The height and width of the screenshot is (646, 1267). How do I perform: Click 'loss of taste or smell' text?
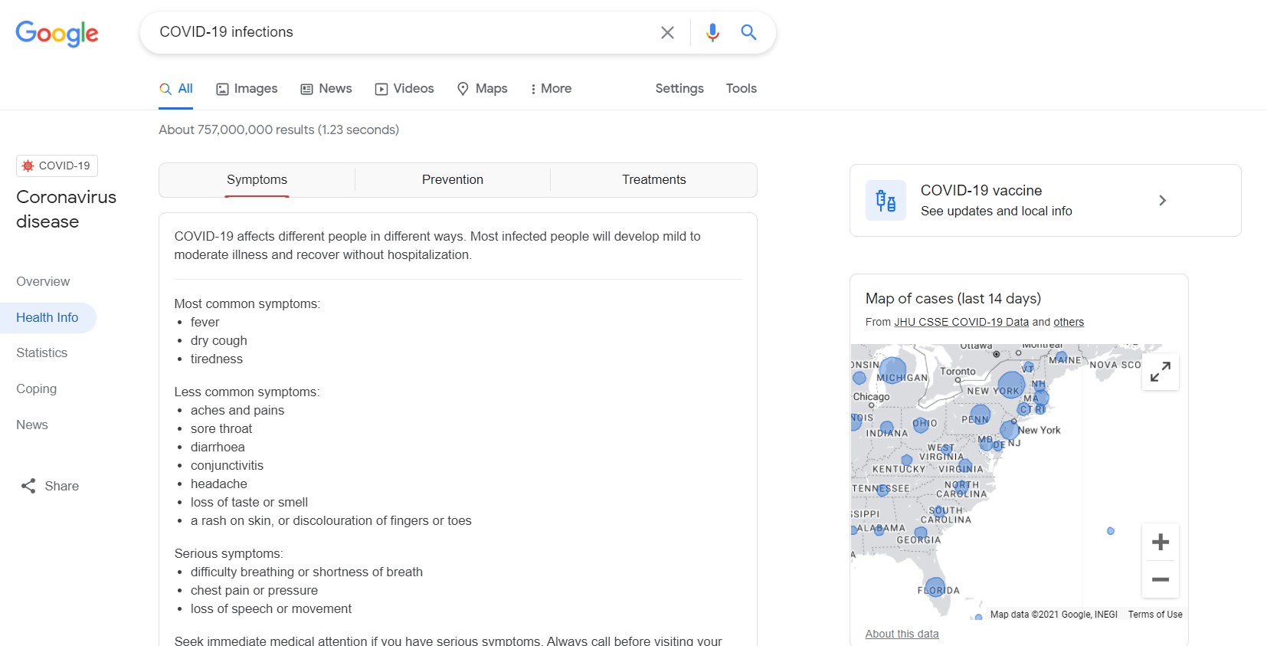(249, 503)
